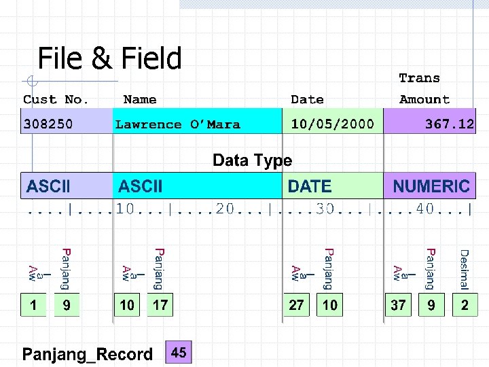
Task: Click the "Data Type" heading
Action: (x=252, y=160)
